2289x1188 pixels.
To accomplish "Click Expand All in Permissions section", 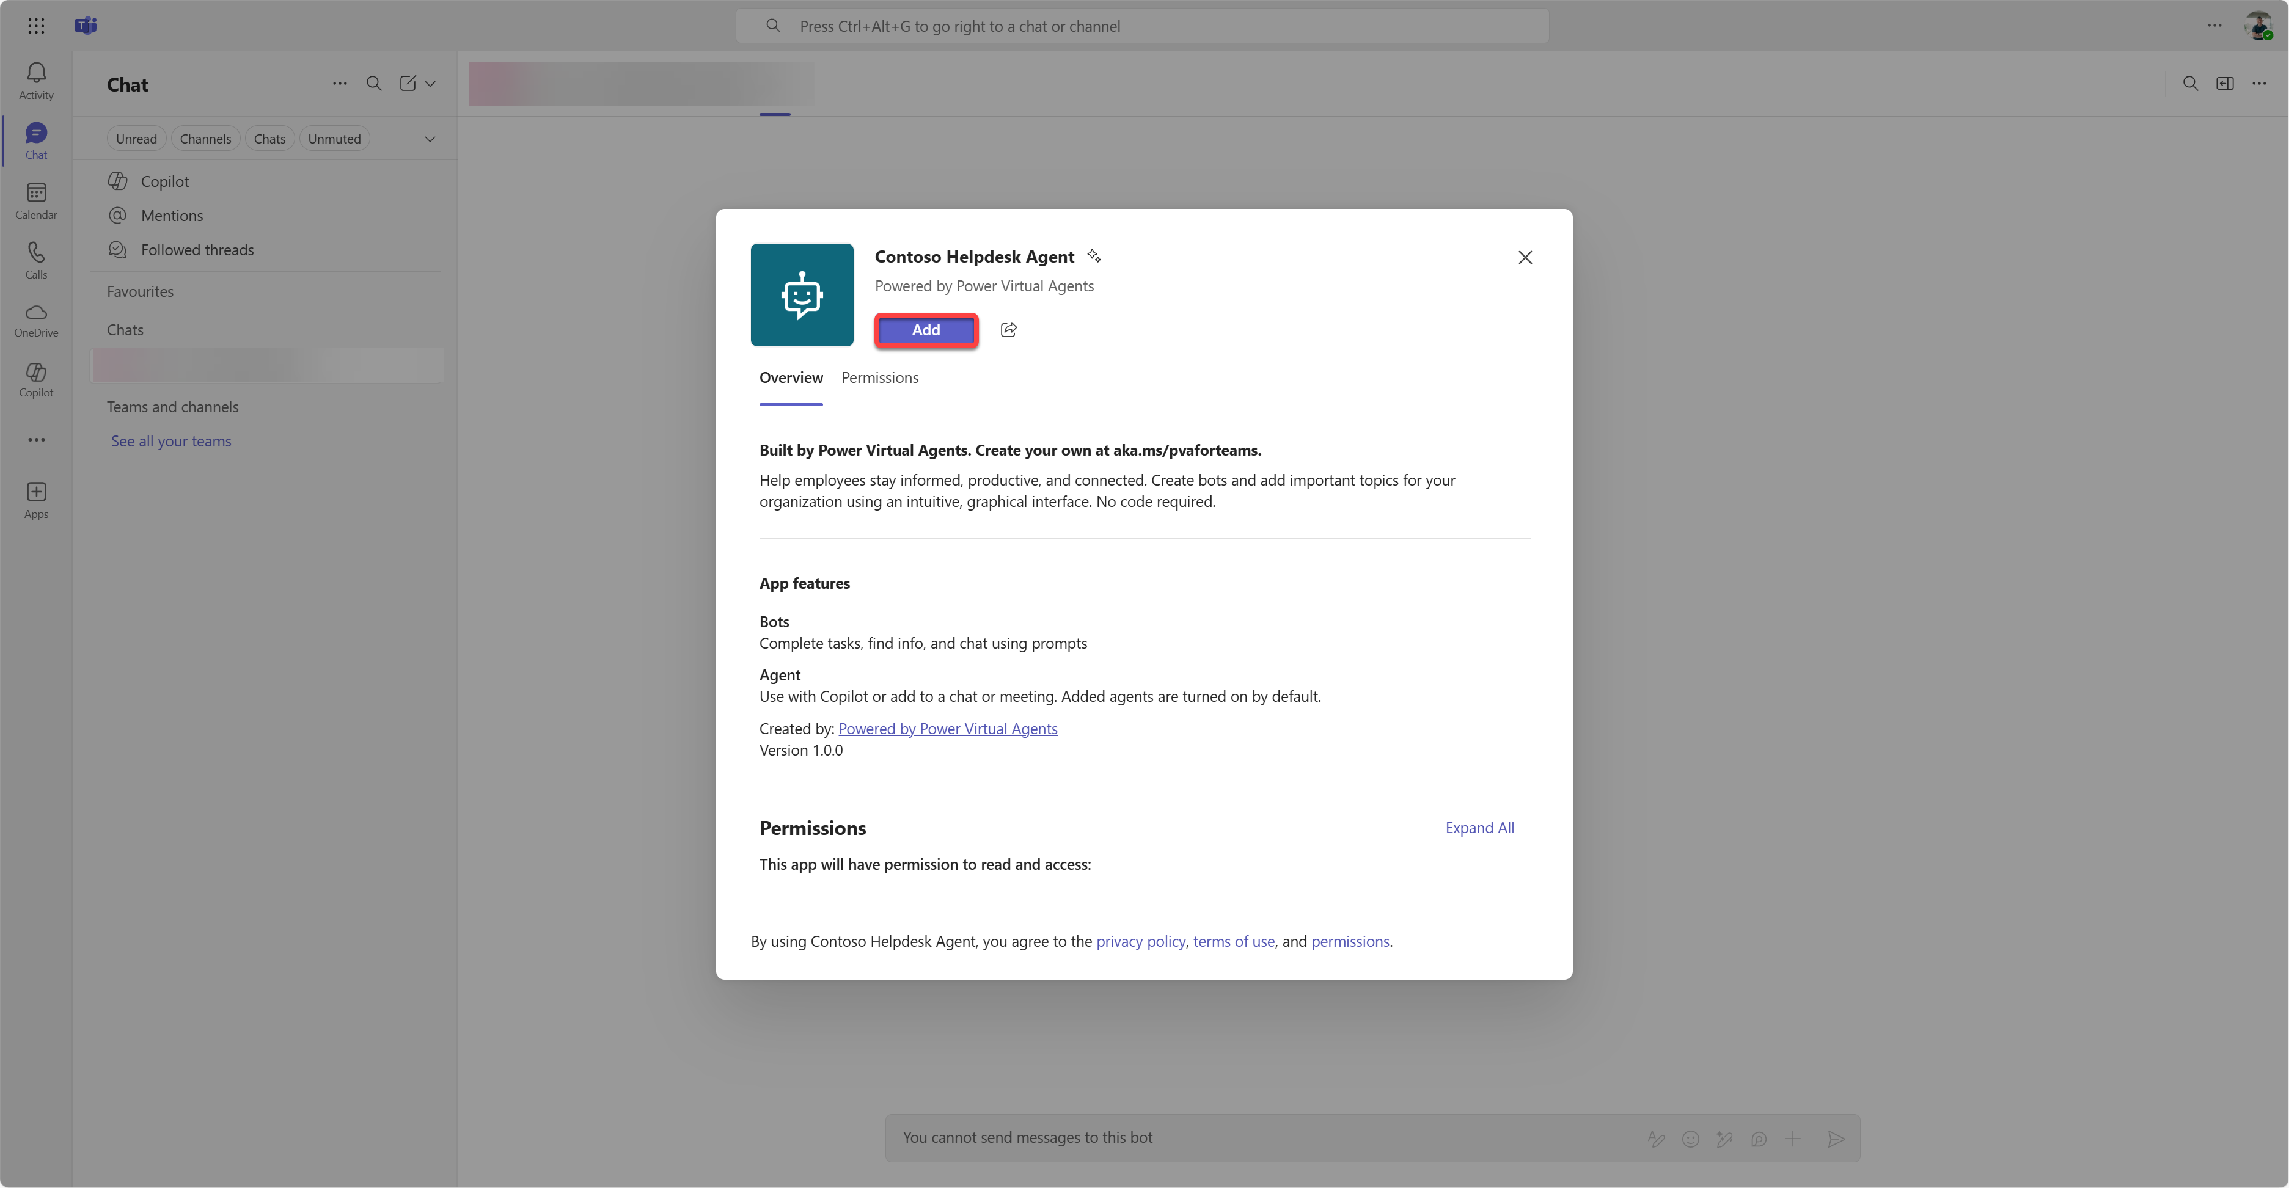I will pyautogui.click(x=1479, y=828).
